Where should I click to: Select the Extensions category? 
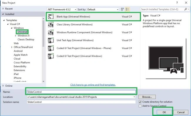pos(19,70)
